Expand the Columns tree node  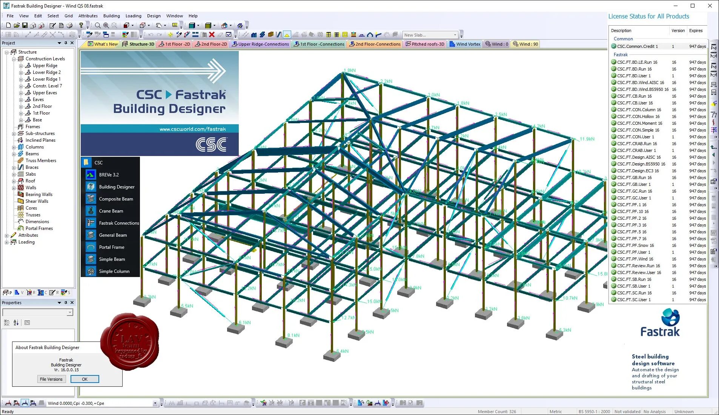pyautogui.click(x=14, y=147)
